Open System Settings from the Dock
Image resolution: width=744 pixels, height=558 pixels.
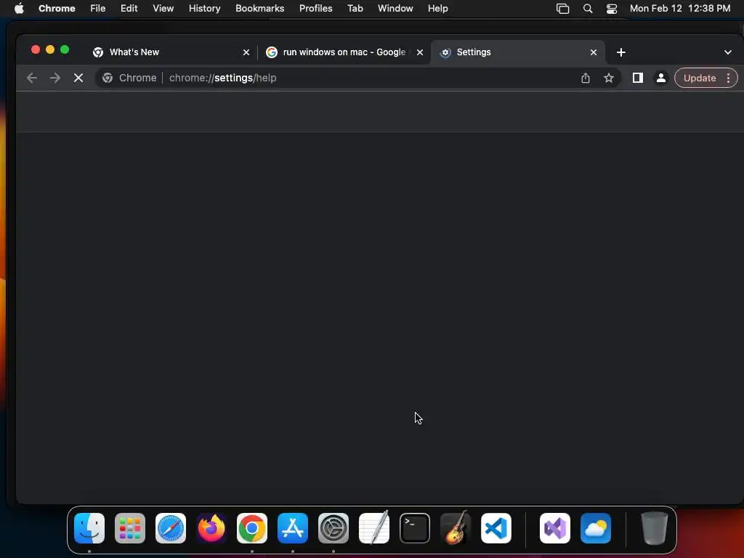(333, 528)
